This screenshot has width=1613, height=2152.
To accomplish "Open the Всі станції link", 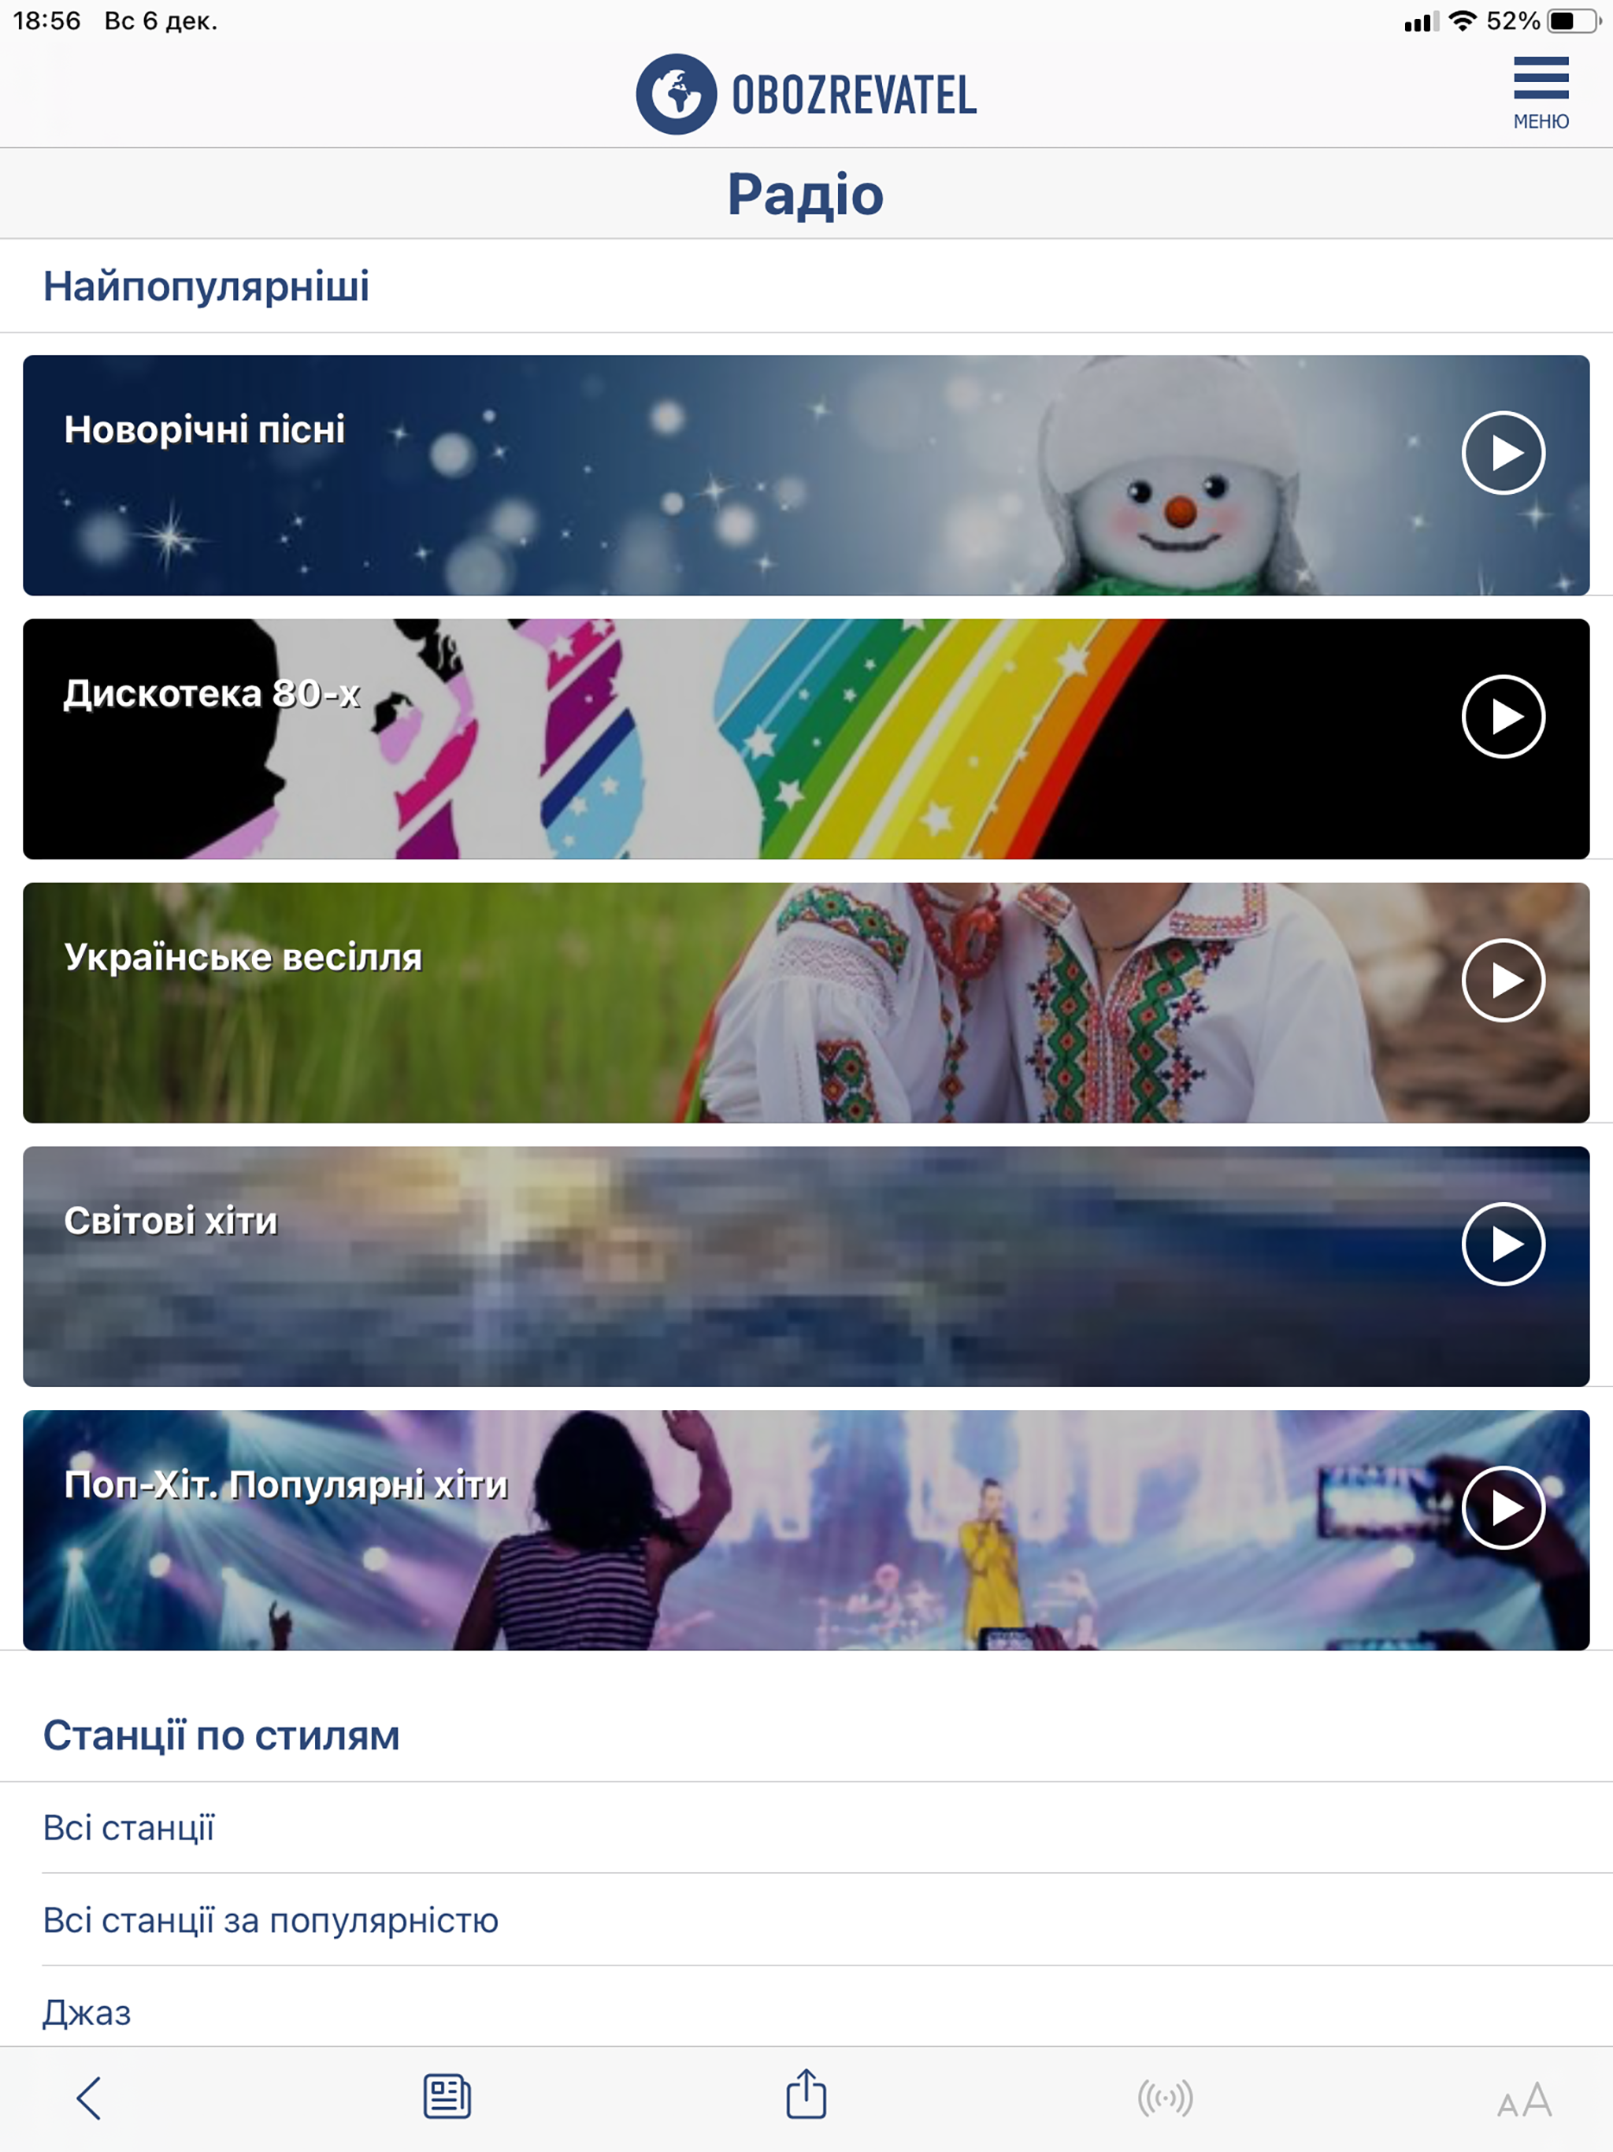I will pos(128,1828).
